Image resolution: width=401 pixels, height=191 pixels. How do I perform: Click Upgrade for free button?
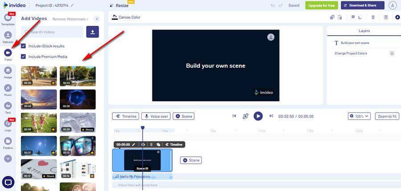(x=321, y=6)
